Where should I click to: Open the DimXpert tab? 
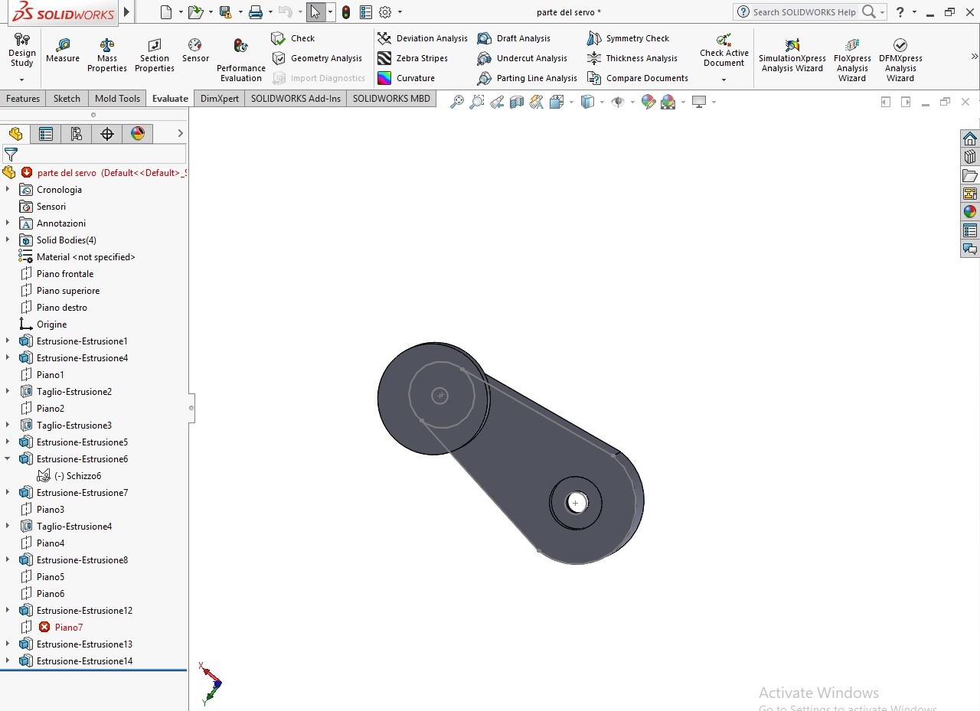220,99
